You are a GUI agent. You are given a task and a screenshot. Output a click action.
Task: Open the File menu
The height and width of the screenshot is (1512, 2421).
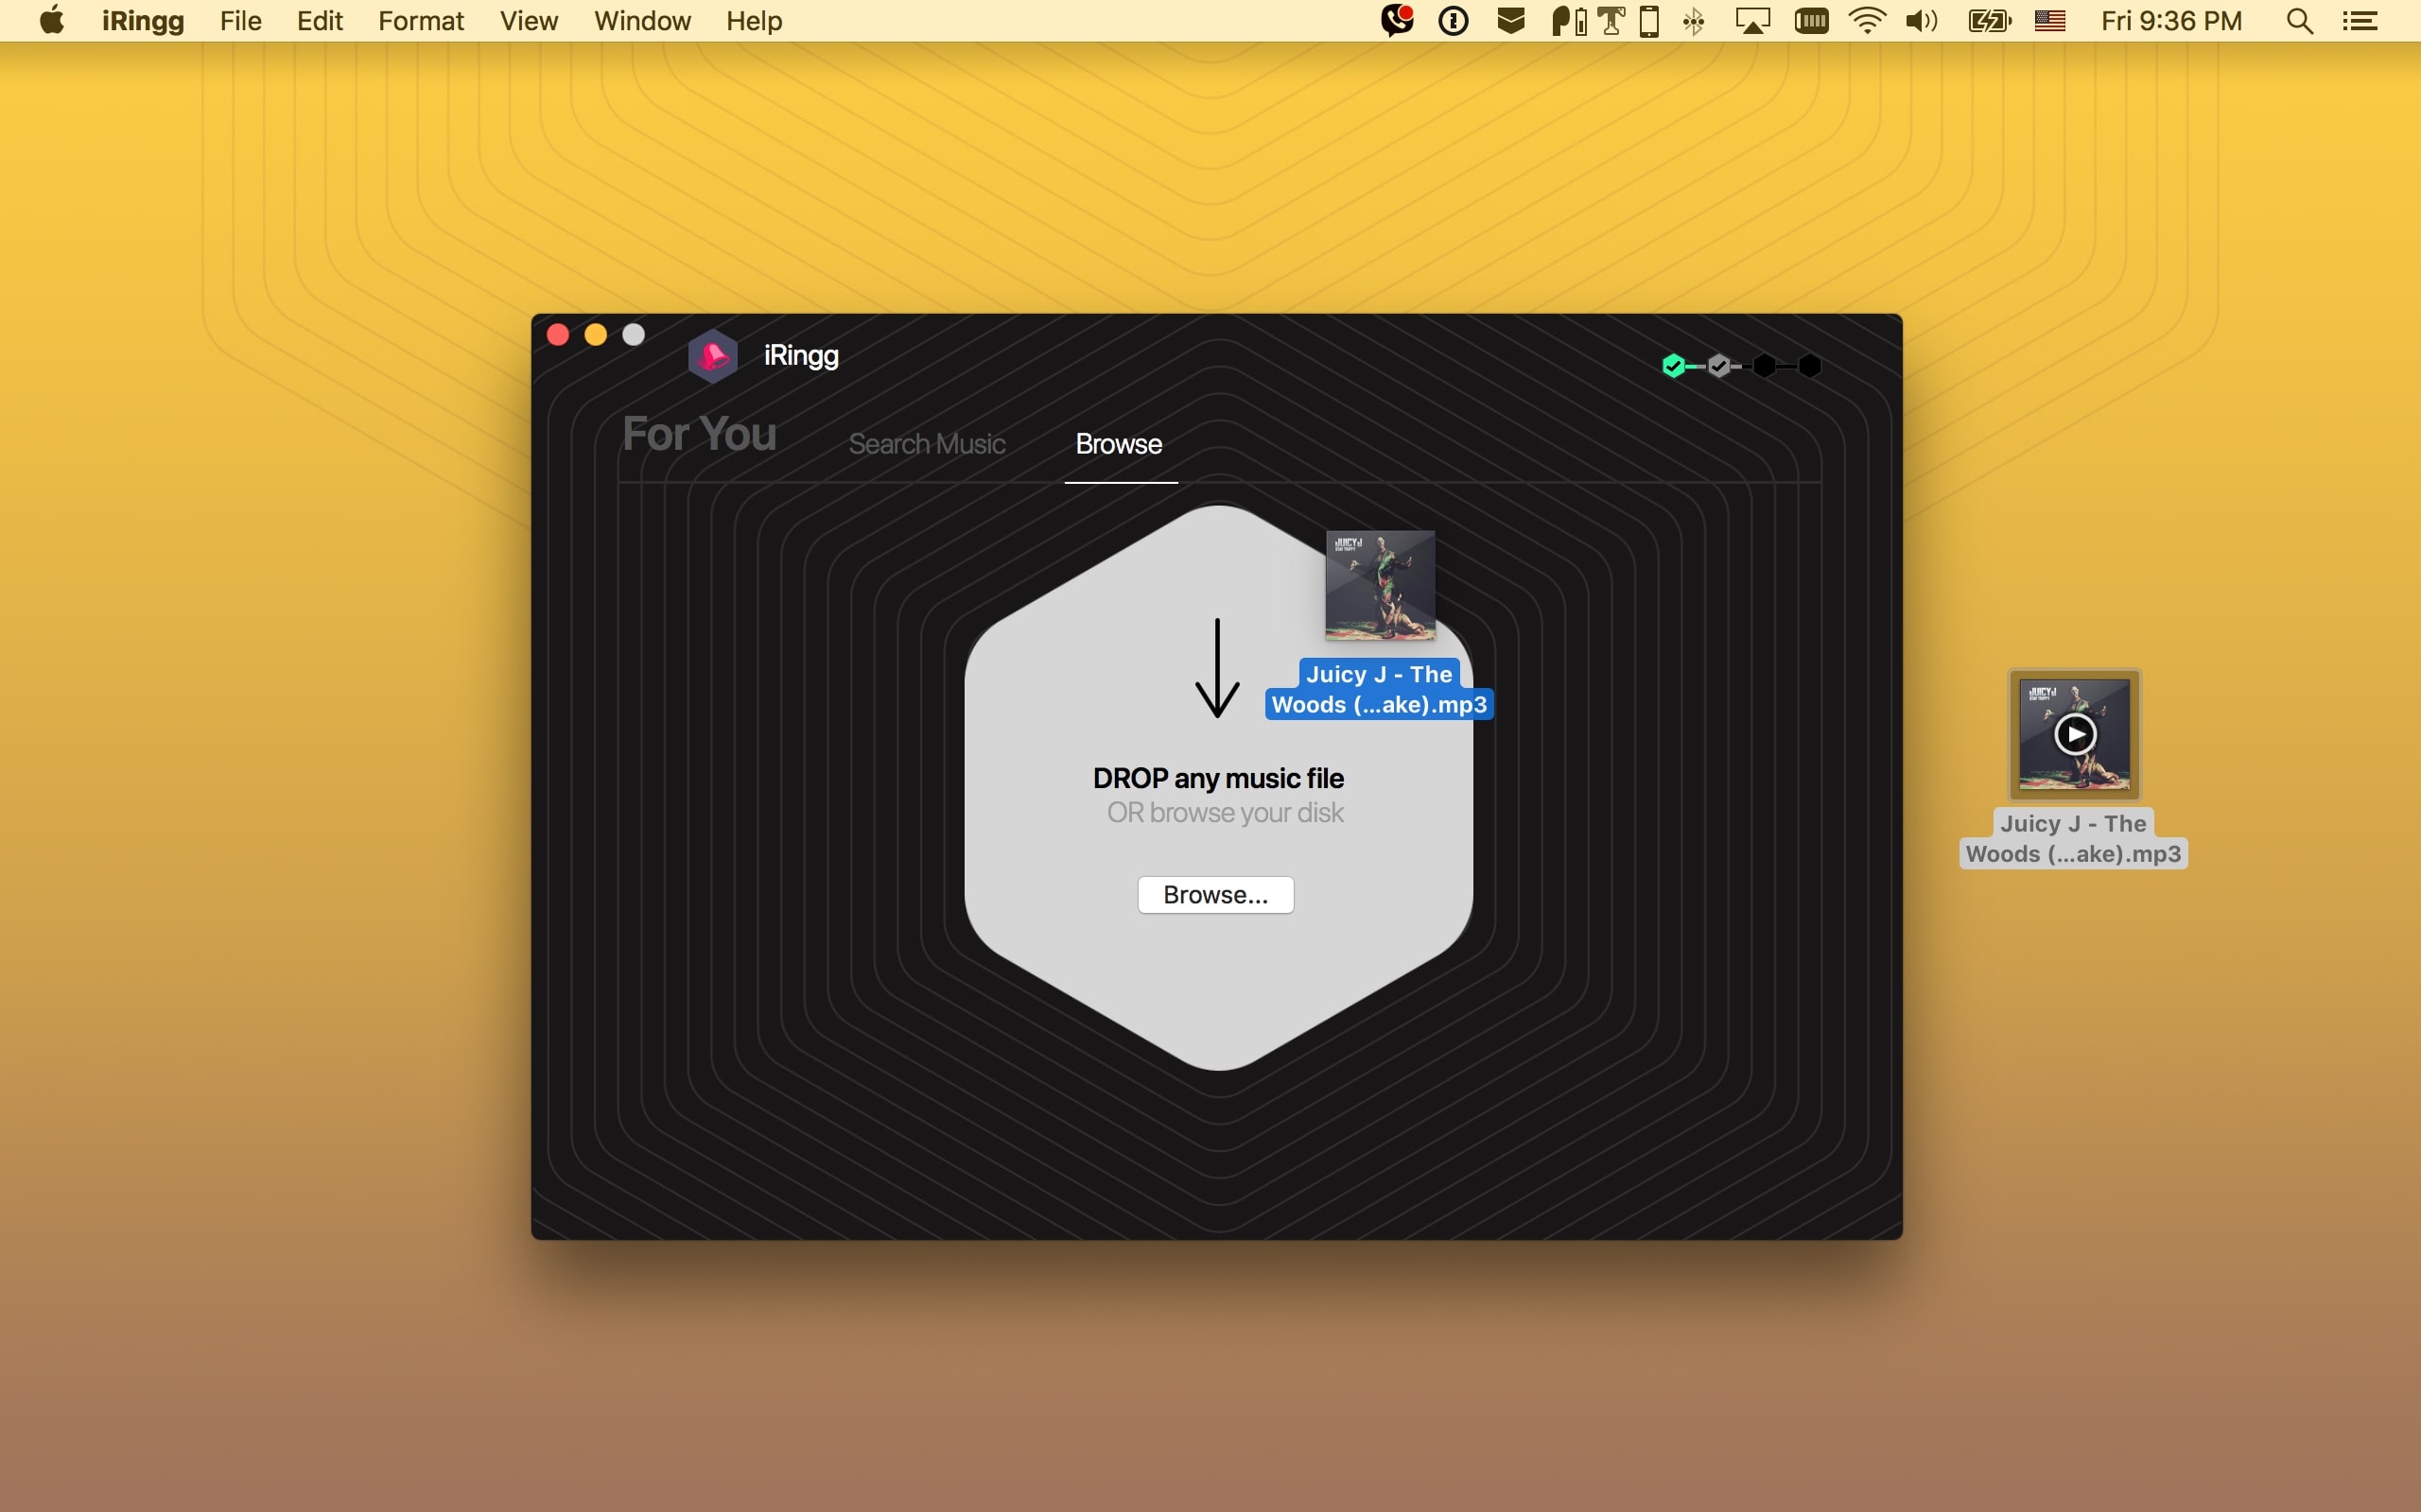coord(240,21)
